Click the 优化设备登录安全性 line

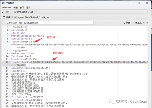point(24,82)
